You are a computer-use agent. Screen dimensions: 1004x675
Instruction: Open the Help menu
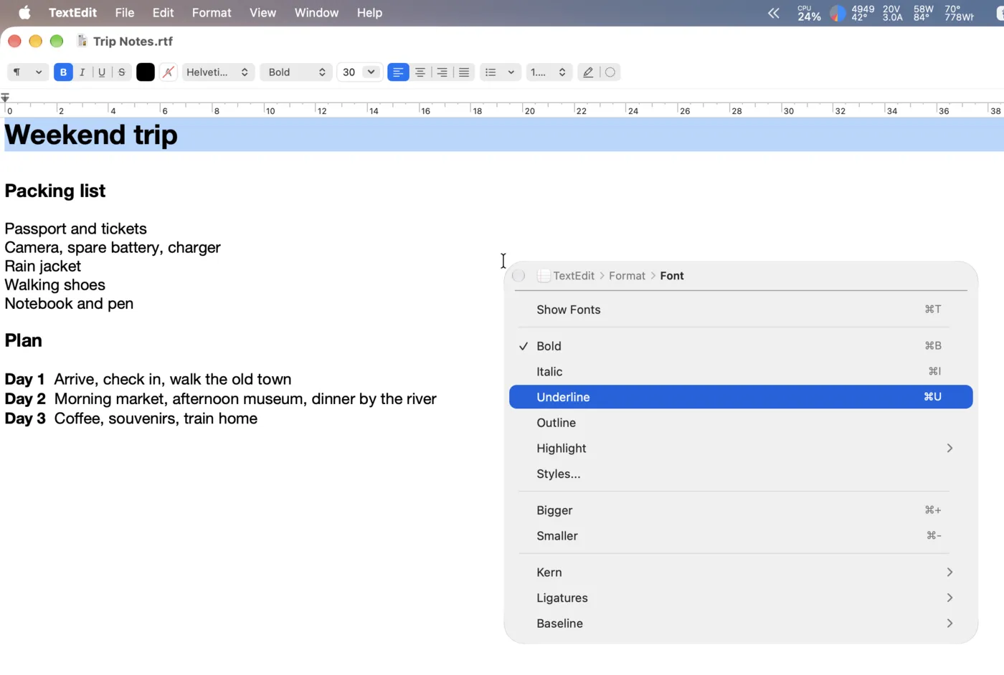coord(369,13)
